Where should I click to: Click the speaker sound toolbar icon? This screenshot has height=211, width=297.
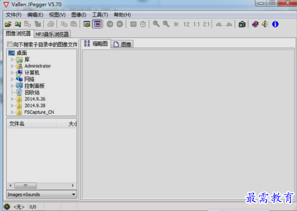[x=265, y=24]
